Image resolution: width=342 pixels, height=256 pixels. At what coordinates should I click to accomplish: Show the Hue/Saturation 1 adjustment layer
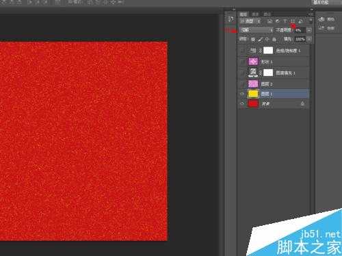242,51
